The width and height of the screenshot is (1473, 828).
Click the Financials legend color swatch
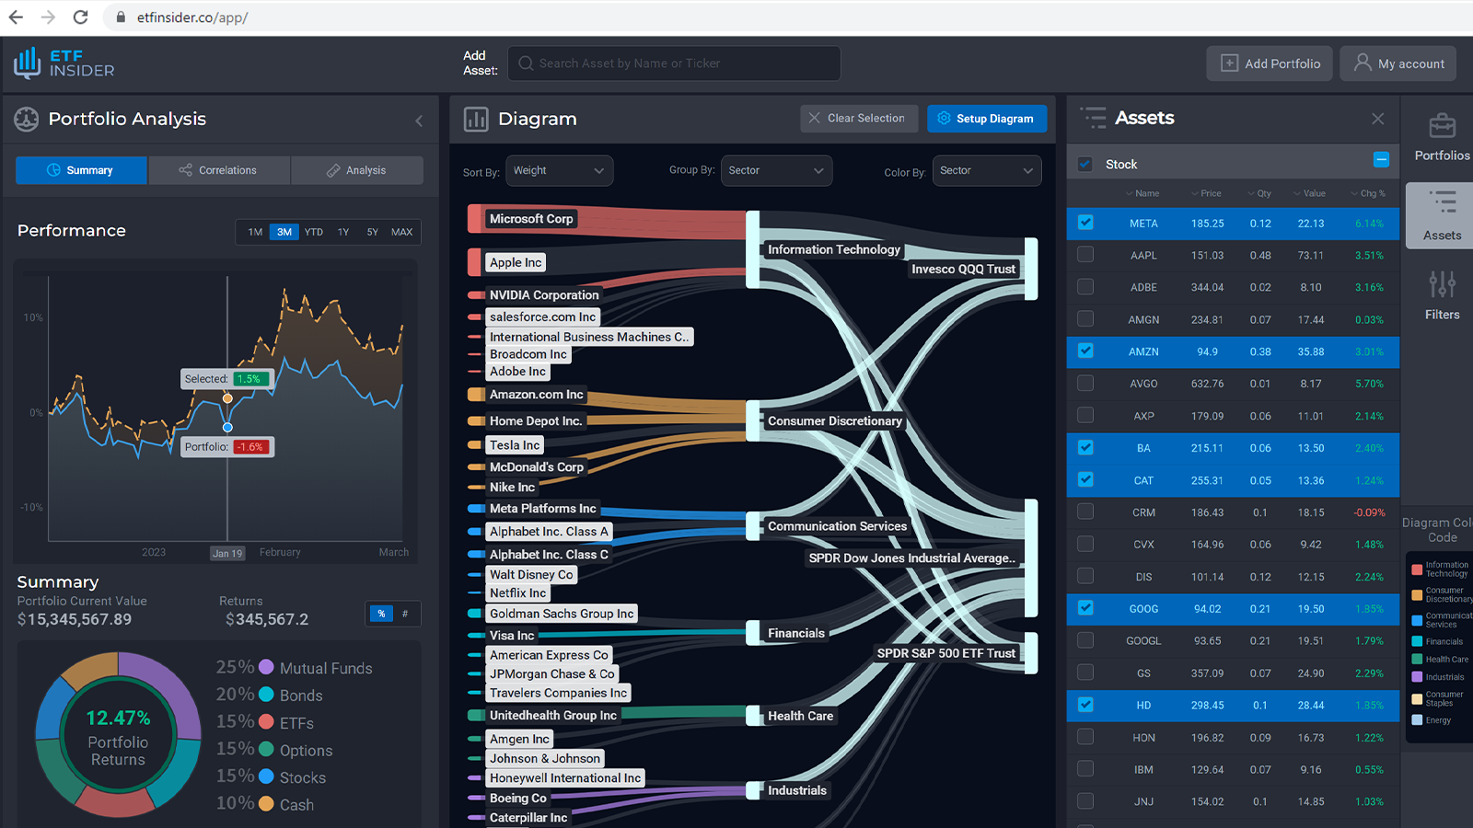pos(1417,641)
